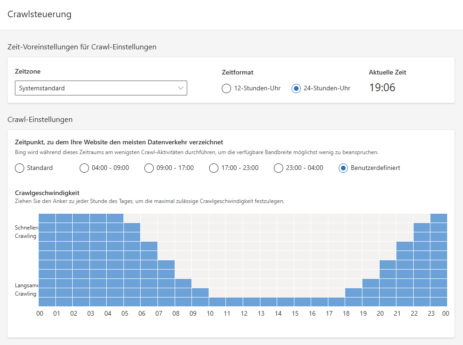Screen dimensions: 463x345
Task: Click the Crawlsteuerung page heading
Action: pos(39,14)
